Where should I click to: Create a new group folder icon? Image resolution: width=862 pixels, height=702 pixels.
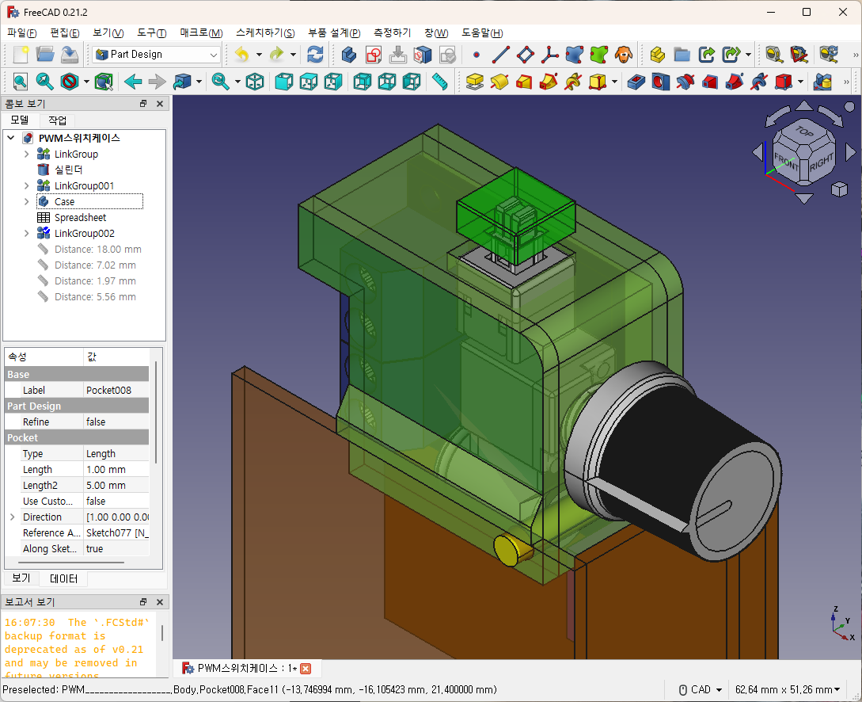click(682, 55)
